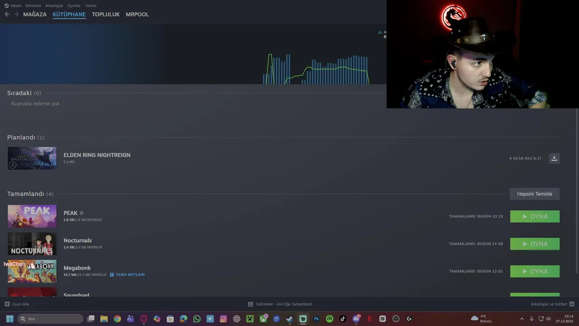Open PEAK game thumbnail
579x326 pixels.
pyautogui.click(x=32, y=216)
